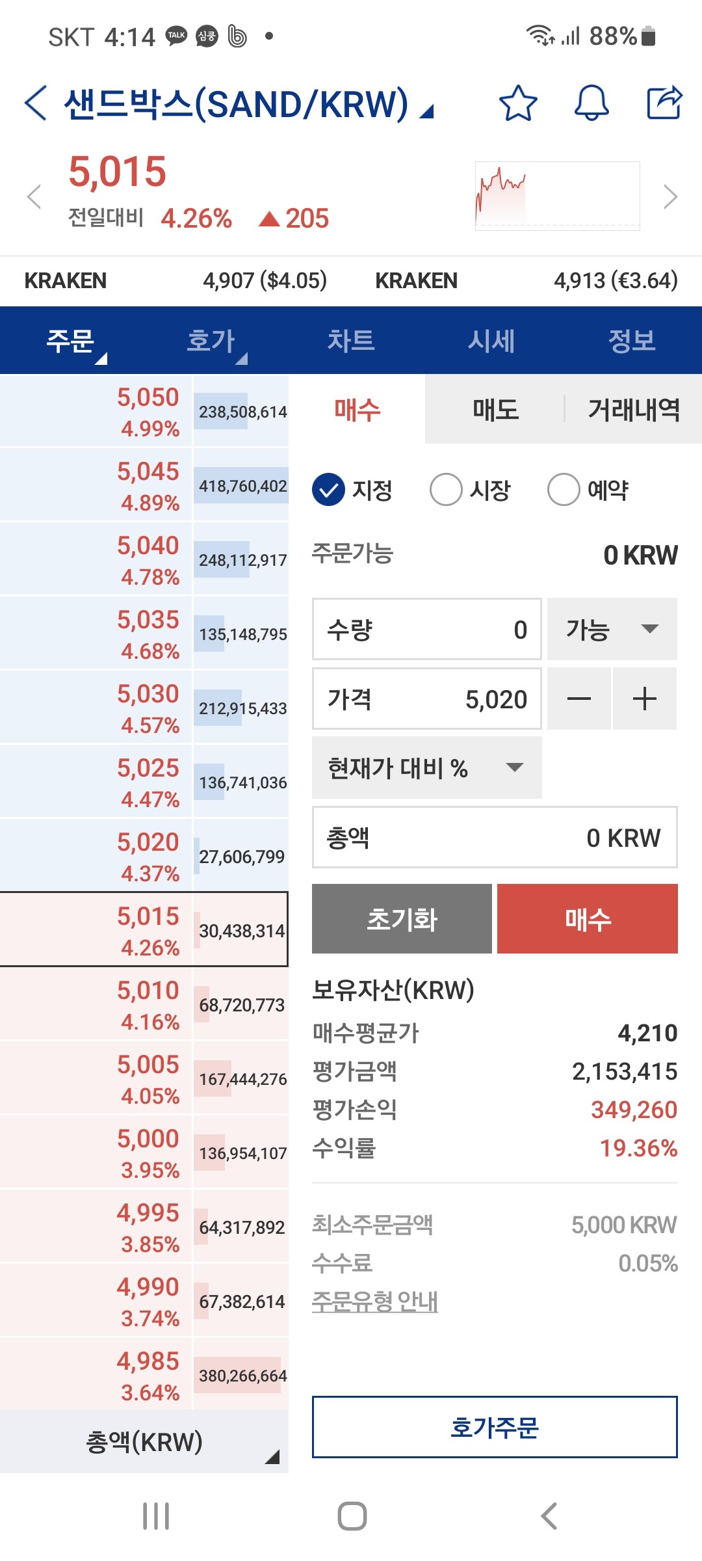The image size is (702, 1561).
Task: Share this coin page via share icon
Action: (x=664, y=103)
